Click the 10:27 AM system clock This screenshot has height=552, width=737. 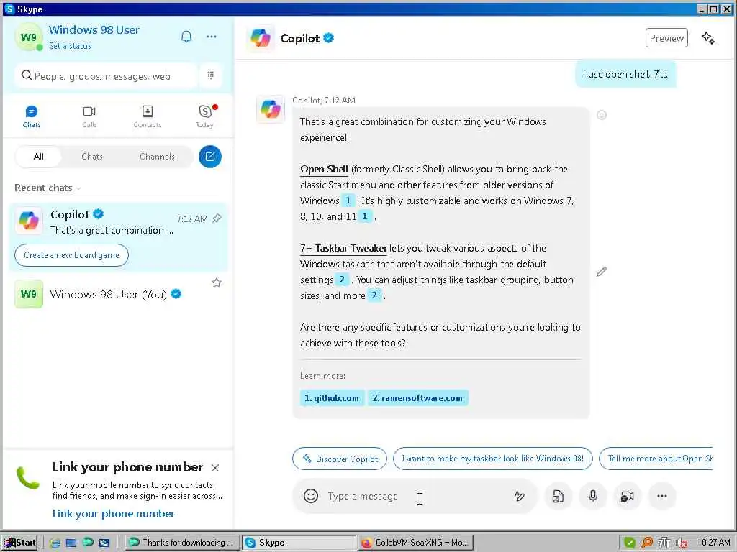[713, 543]
